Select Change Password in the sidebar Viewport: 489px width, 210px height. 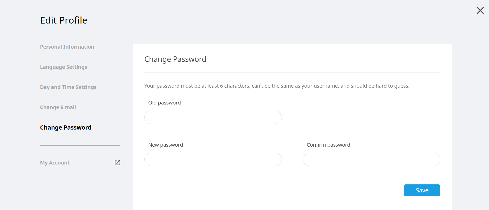pos(65,128)
